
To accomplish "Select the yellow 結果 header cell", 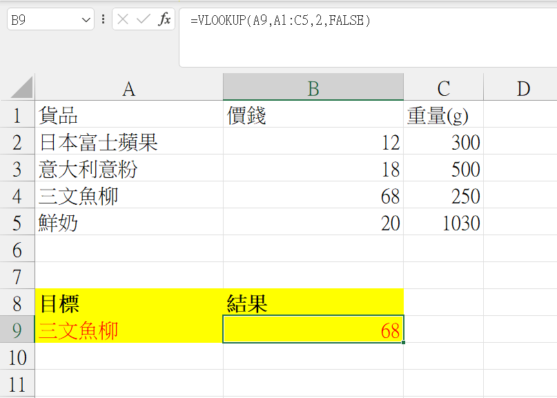I will coord(313,304).
